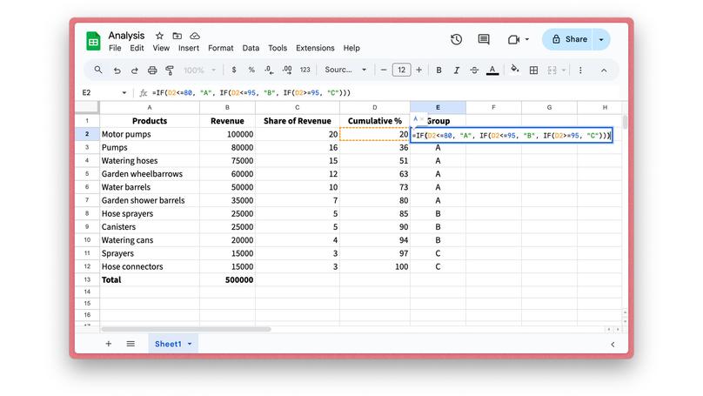Open merge cells option
Screen dimensions: 703x396
point(552,70)
